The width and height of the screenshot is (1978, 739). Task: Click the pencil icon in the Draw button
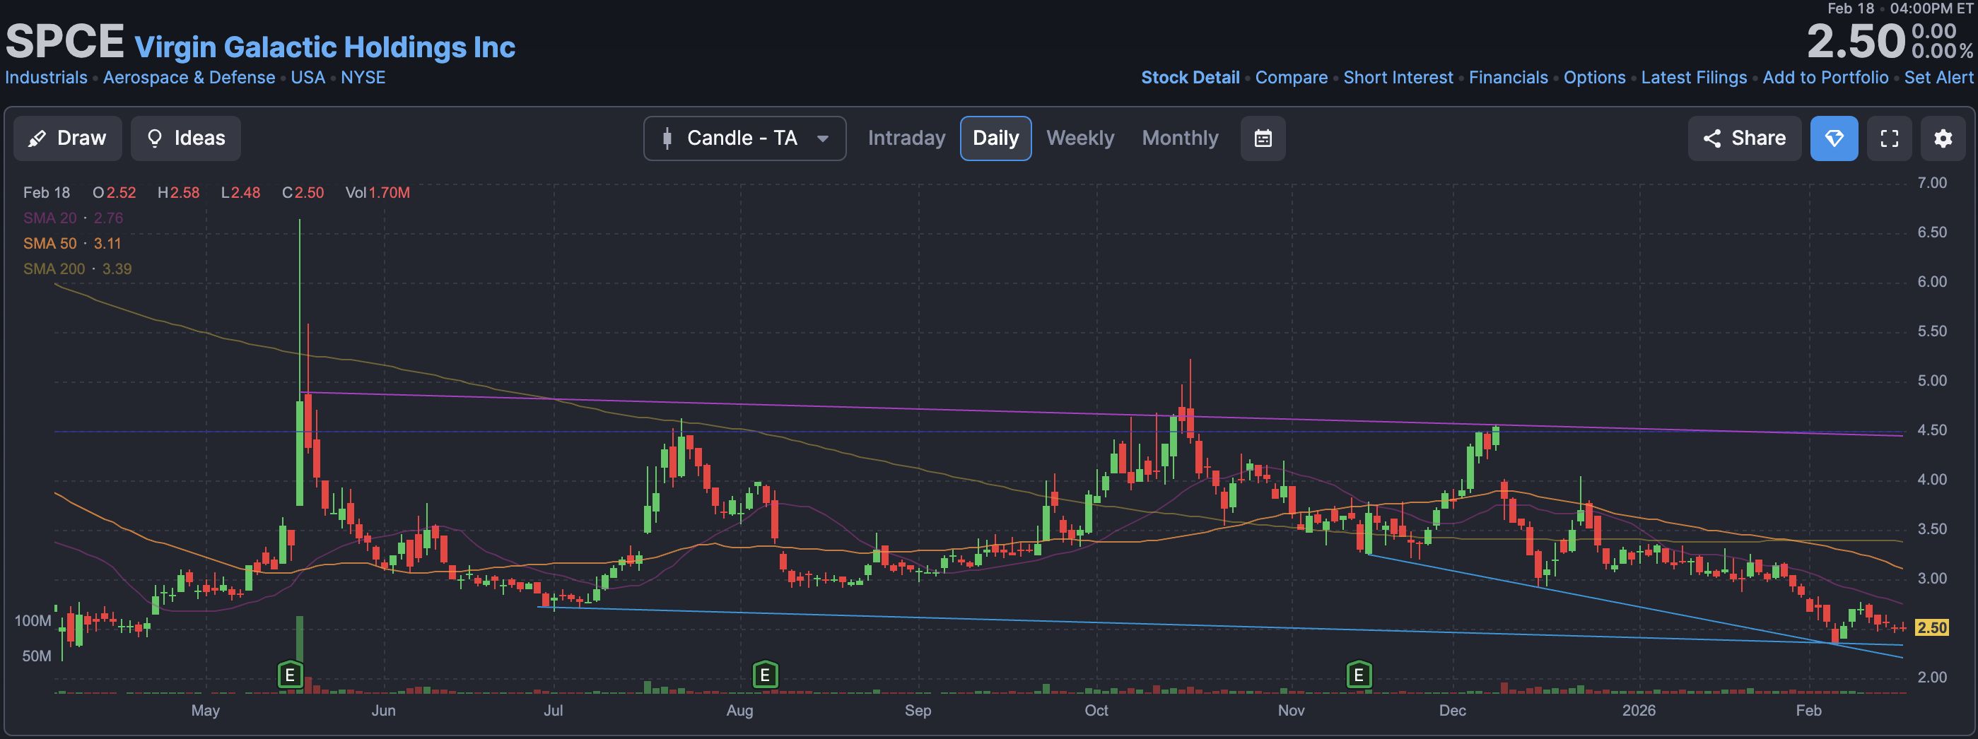[36, 139]
